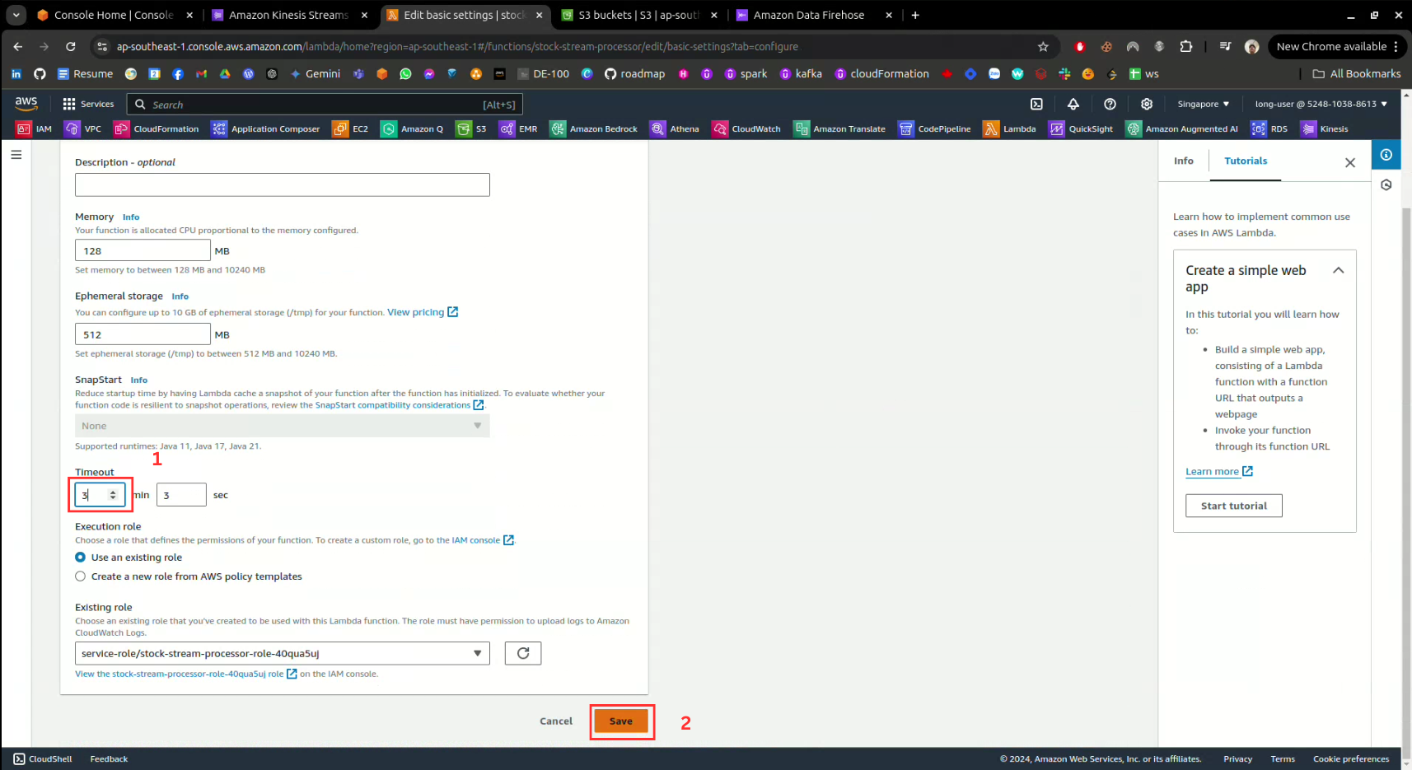Screen dimensions: 1412x770
Task: Collapse the Create a simple web app section
Action: 1338,270
